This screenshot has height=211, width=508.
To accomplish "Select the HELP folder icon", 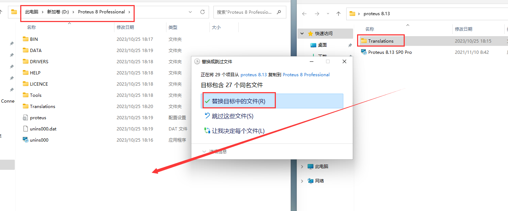I will point(25,73).
